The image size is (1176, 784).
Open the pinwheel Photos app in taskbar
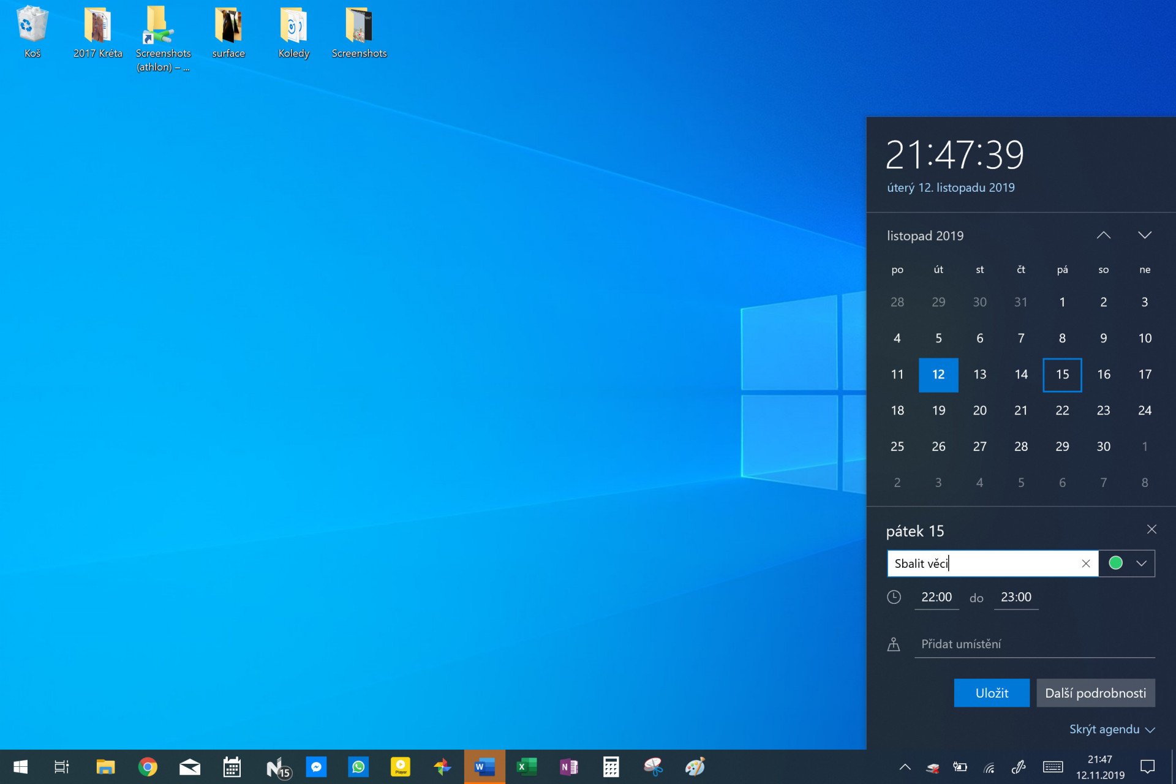(442, 767)
